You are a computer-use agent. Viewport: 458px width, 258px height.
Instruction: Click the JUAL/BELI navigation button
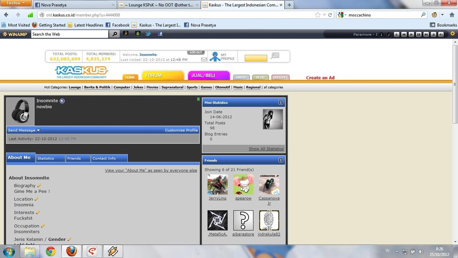click(209, 76)
